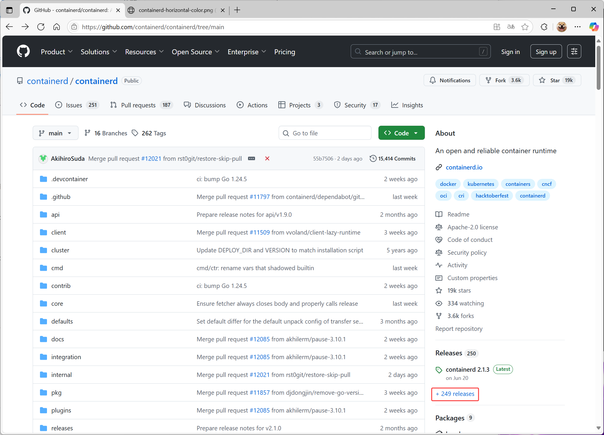The image size is (604, 435).
Task: Open the main branch selector dropdown
Action: tap(55, 133)
